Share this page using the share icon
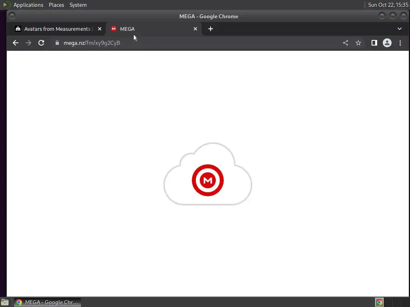Viewport: 410px width, 307px height. click(x=346, y=43)
